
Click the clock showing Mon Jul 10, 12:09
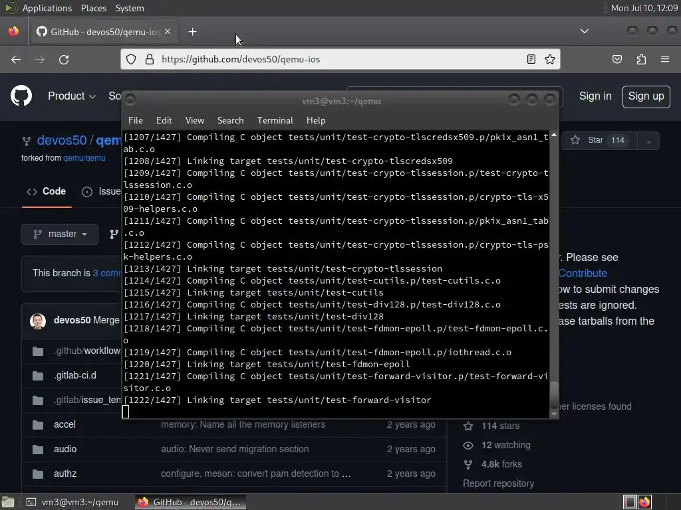[644, 8]
